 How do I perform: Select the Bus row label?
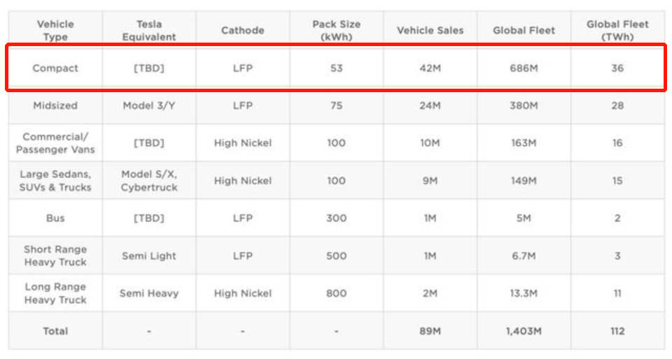[x=55, y=218]
